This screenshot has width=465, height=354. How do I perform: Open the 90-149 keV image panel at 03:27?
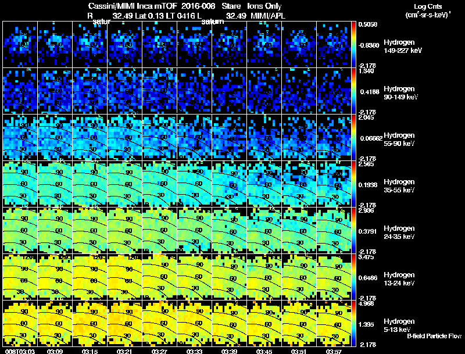pos(159,91)
